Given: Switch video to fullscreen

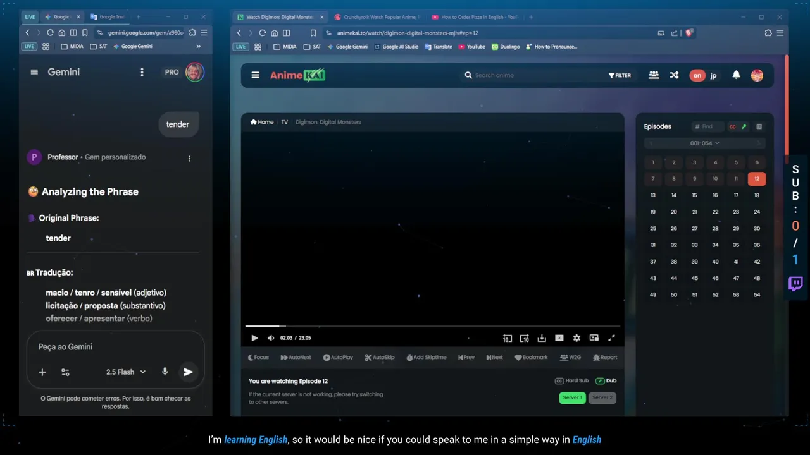Looking at the screenshot, I should (x=611, y=338).
